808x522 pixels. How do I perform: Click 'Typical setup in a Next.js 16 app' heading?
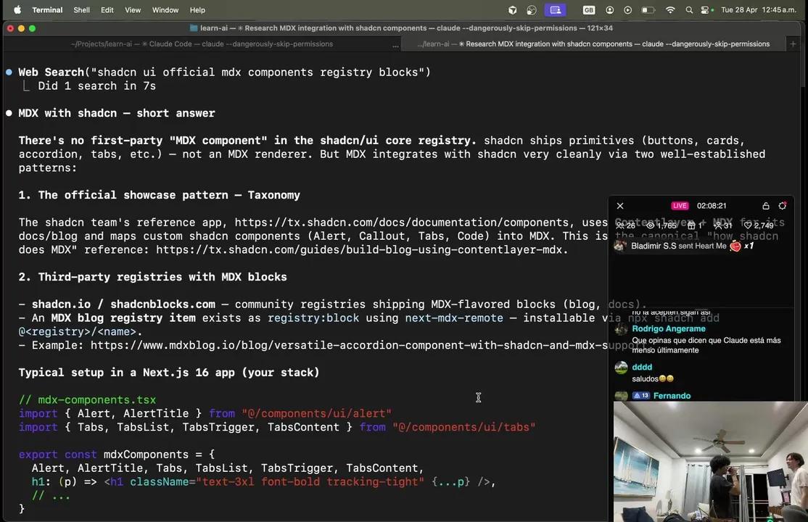[169, 373]
